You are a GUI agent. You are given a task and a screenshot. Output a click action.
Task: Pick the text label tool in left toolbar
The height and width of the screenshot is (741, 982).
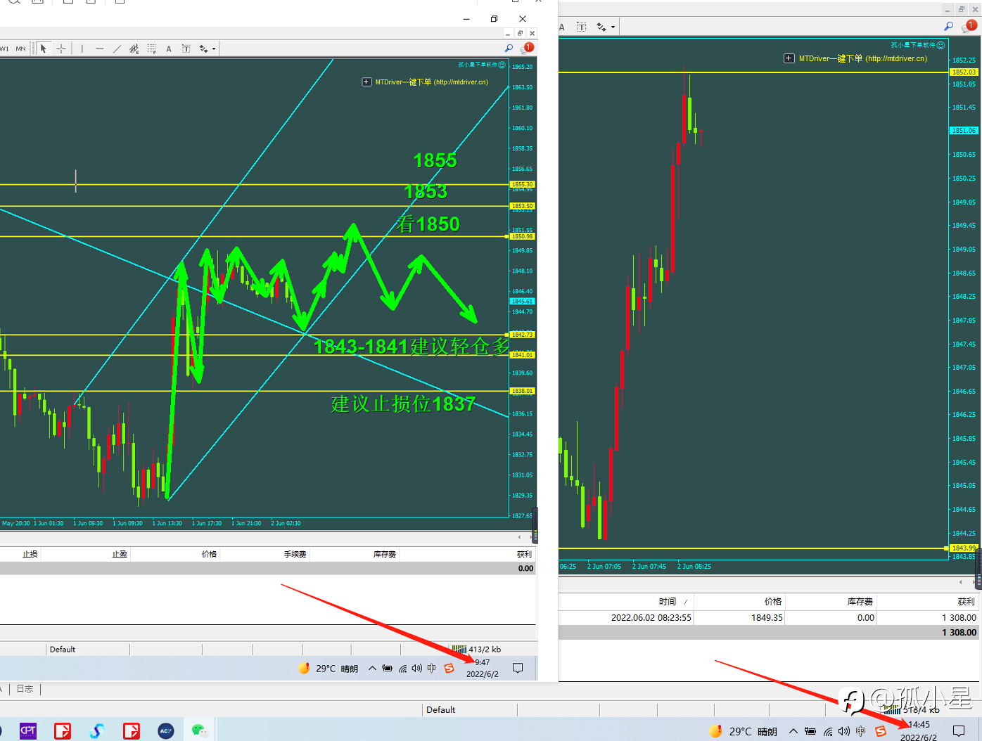(x=186, y=49)
